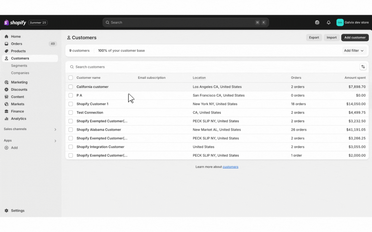Open the Sidekick assistant icon in top bar
Viewport: 372px width, 232px height.
(317, 23)
